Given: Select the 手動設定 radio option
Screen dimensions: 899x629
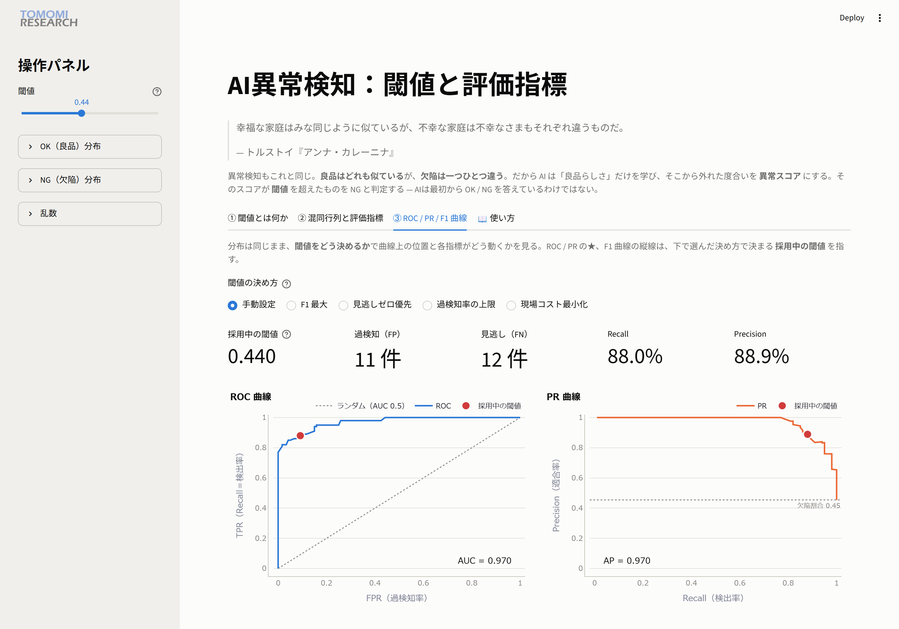Looking at the screenshot, I should (252, 305).
